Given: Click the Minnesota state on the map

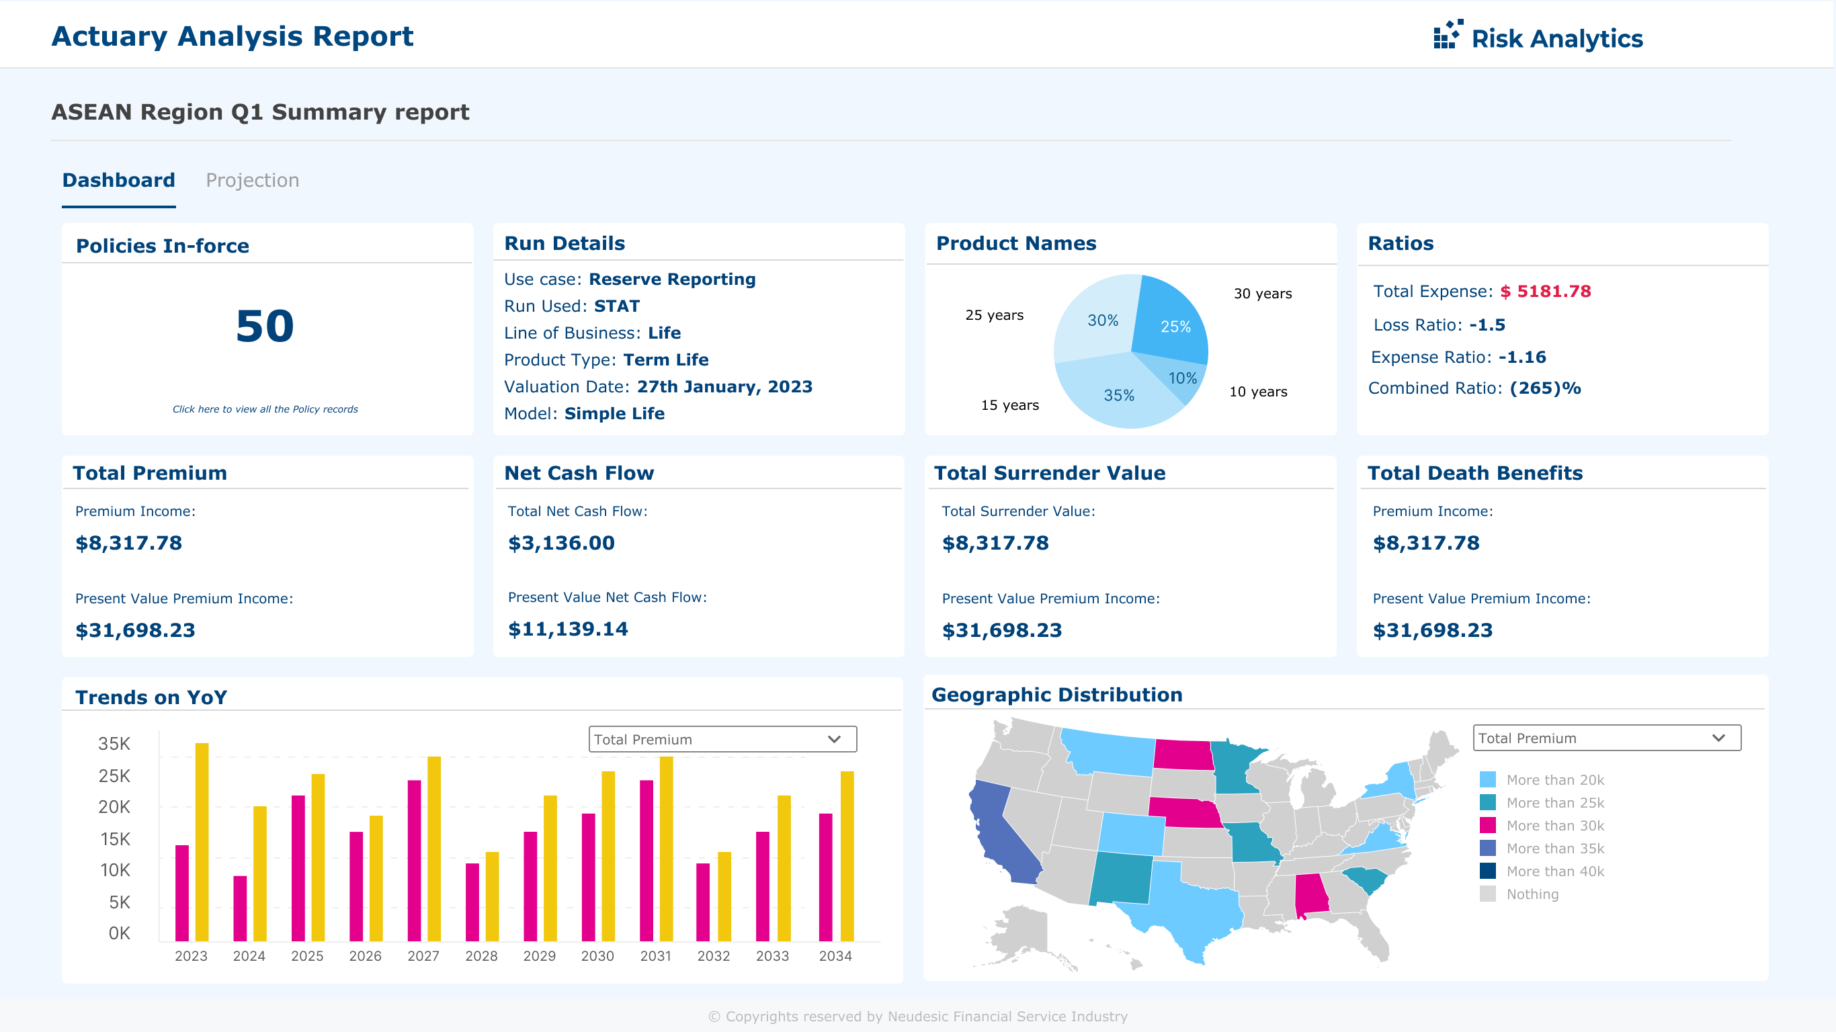Looking at the screenshot, I should click(x=1233, y=766).
